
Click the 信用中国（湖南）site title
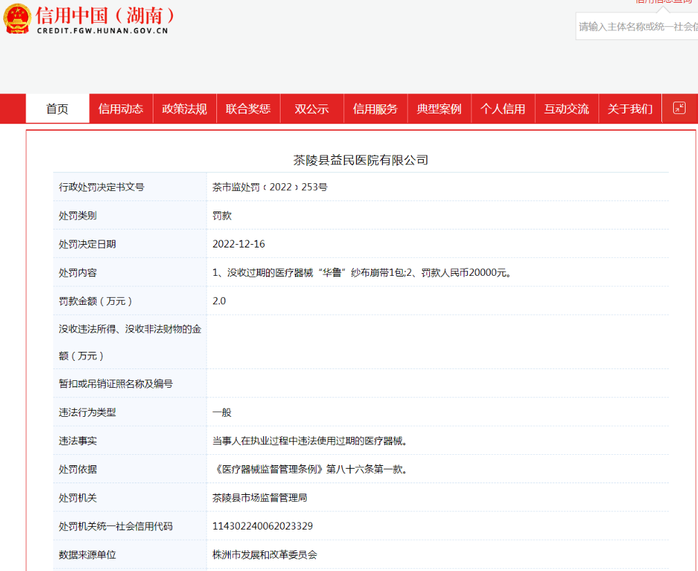click(x=105, y=16)
